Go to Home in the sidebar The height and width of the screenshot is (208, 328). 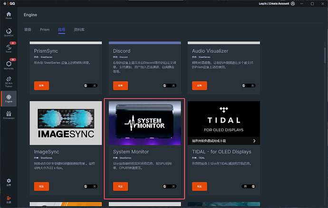click(x=8, y=15)
